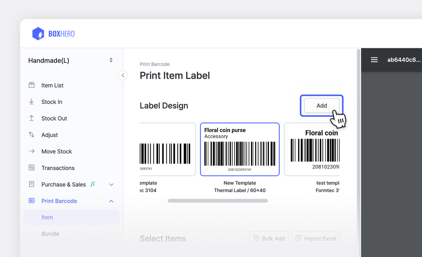The width and height of the screenshot is (422, 257).
Task: Click the Stock Out upload icon
Action: tap(31, 118)
